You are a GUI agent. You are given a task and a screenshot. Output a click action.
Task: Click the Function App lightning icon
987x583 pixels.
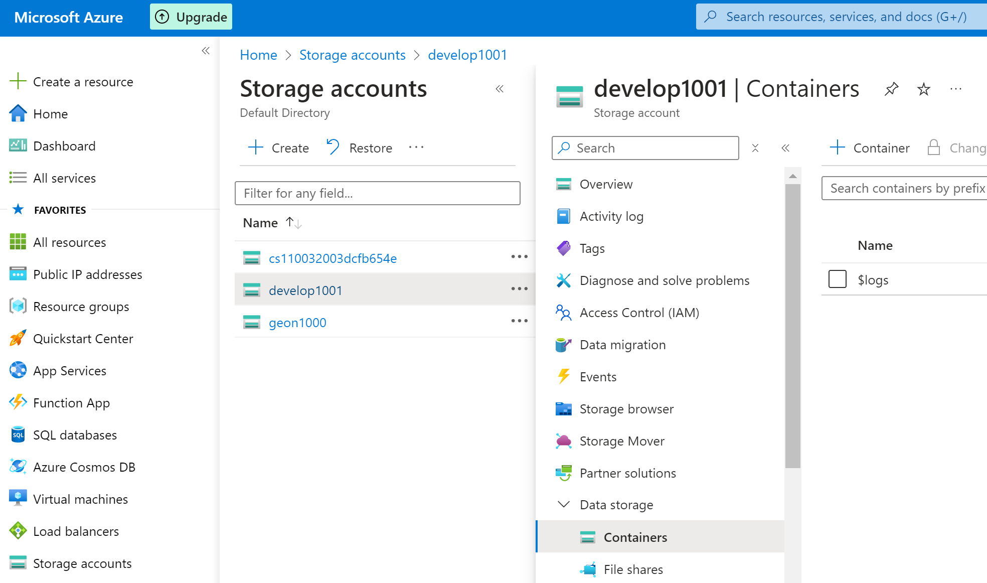[x=18, y=403]
